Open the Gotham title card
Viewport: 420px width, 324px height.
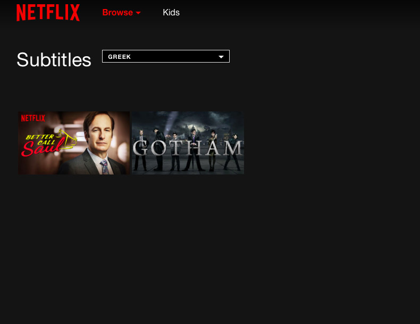[x=188, y=143]
